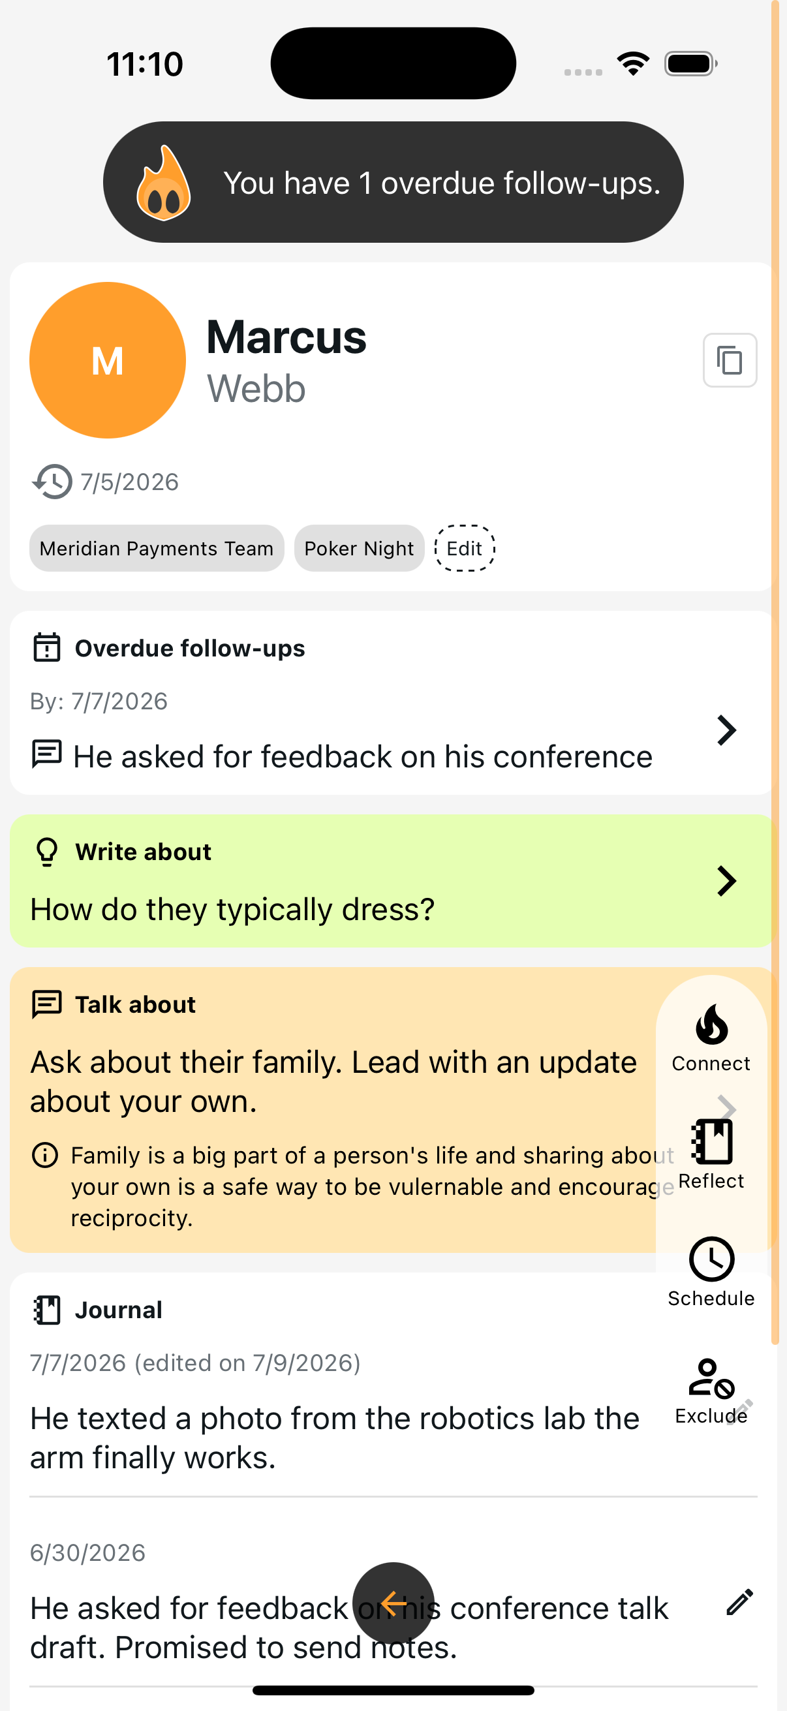Edit the 6/30/2026 journal entry with pencil icon
Screen dimensions: 787x1711
[x=739, y=1601]
